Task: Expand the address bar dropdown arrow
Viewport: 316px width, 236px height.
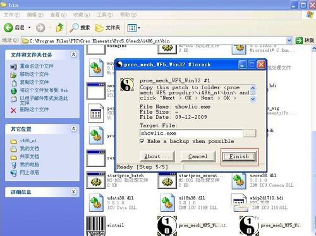Action: [289, 40]
